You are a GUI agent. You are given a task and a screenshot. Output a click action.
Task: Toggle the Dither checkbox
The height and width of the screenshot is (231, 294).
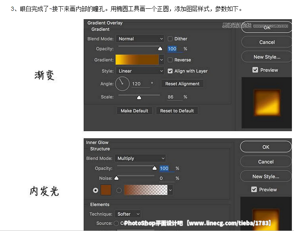(170, 39)
